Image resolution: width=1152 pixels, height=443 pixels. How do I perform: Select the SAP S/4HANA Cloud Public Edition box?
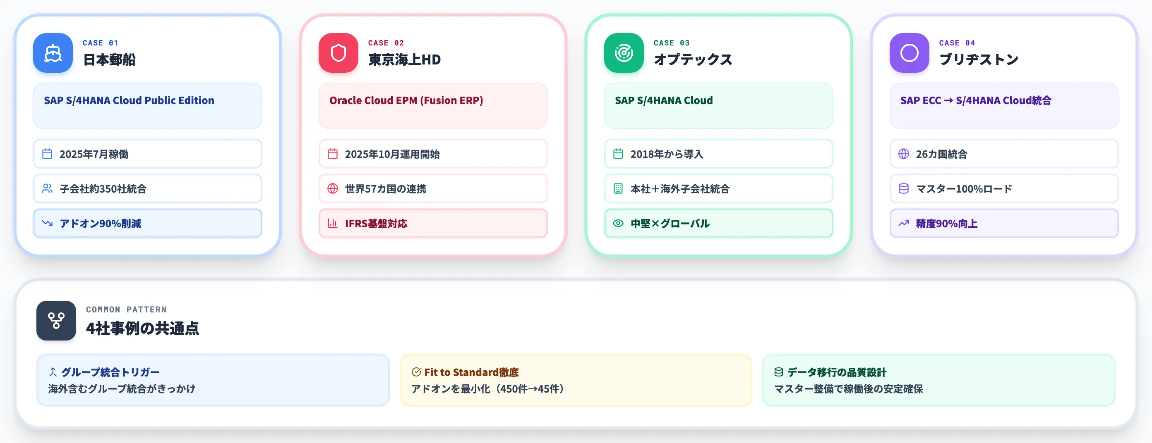(x=148, y=106)
